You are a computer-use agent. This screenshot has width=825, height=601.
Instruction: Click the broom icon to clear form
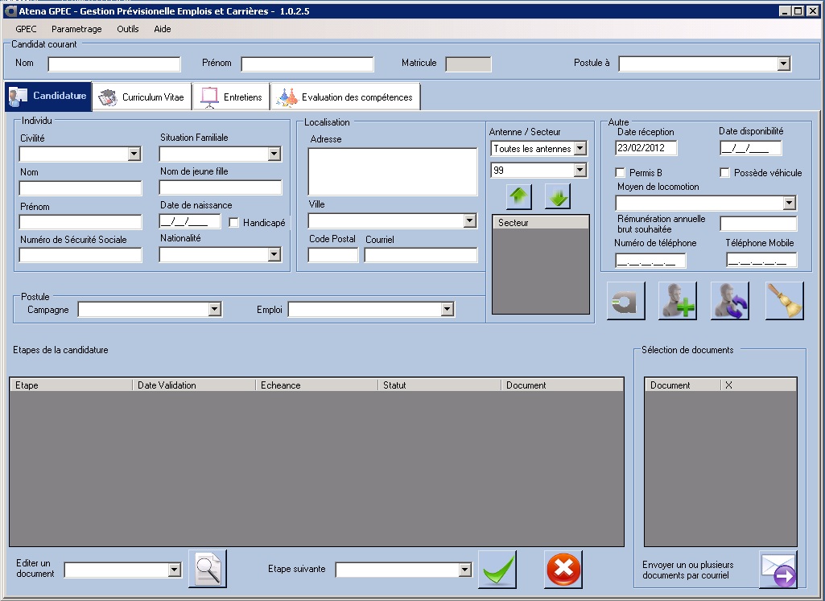(x=785, y=301)
